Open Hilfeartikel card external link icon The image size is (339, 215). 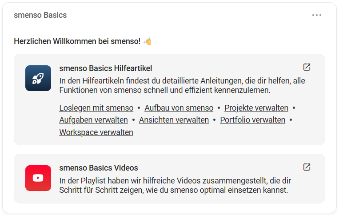click(x=307, y=67)
